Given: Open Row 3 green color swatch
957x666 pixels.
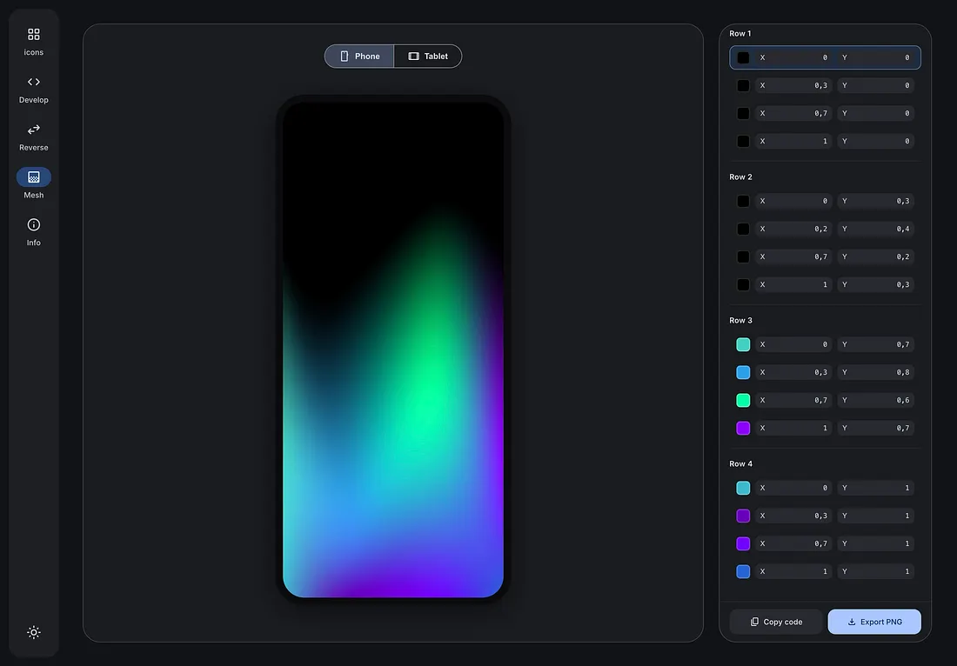Looking at the screenshot, I should click(x=743, y=400).
